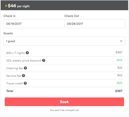Click the Cleaning fee label
The height and width of the screenshot is (117, 129).
pos(15,68)
